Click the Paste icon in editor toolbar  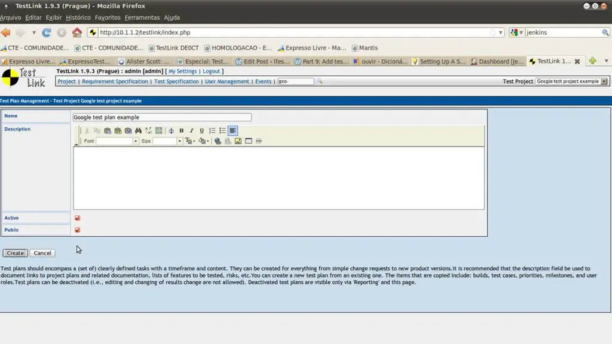click(108, 130)
